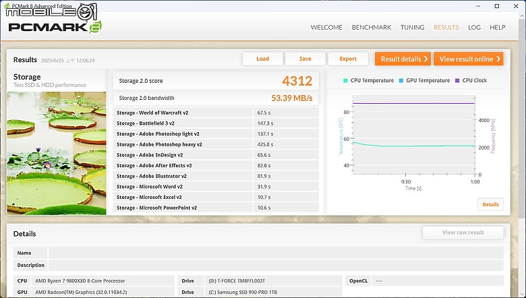The image size is (526, 298).
Task: Select the Storage 2.0 score value 4312
Action: [x=297, y=81]
